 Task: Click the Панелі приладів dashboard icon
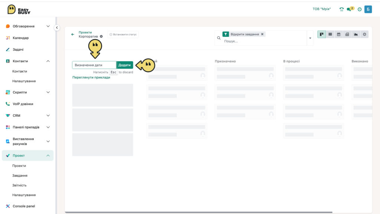point(8,127)
